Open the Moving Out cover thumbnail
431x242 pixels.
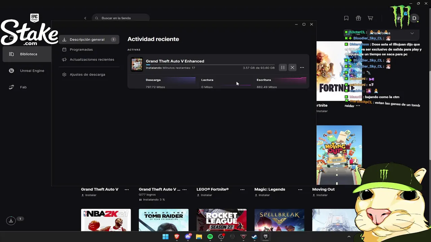[339, 155]
